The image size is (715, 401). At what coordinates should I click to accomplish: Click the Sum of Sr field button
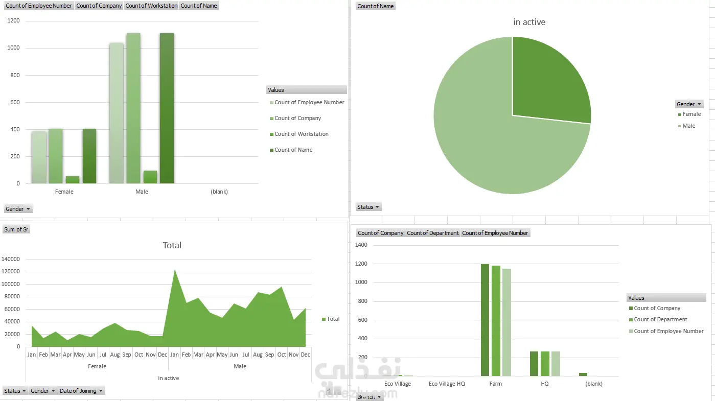[x=16, y=229]
